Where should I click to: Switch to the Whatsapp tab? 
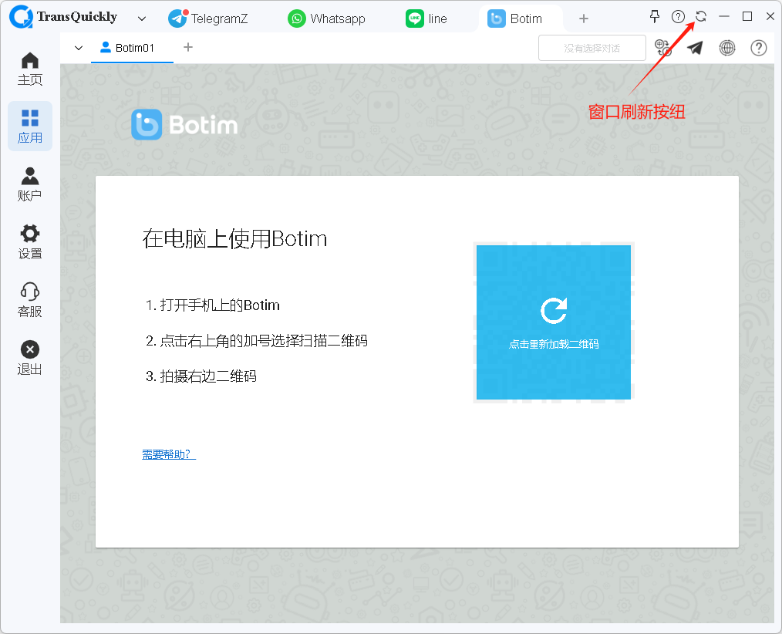pyautogui.click(x=327, y=19)
